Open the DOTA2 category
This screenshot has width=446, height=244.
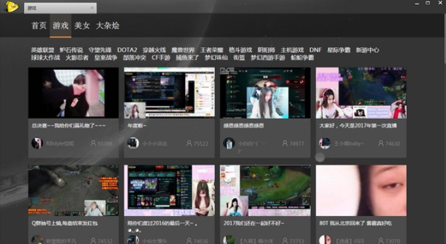127,50
